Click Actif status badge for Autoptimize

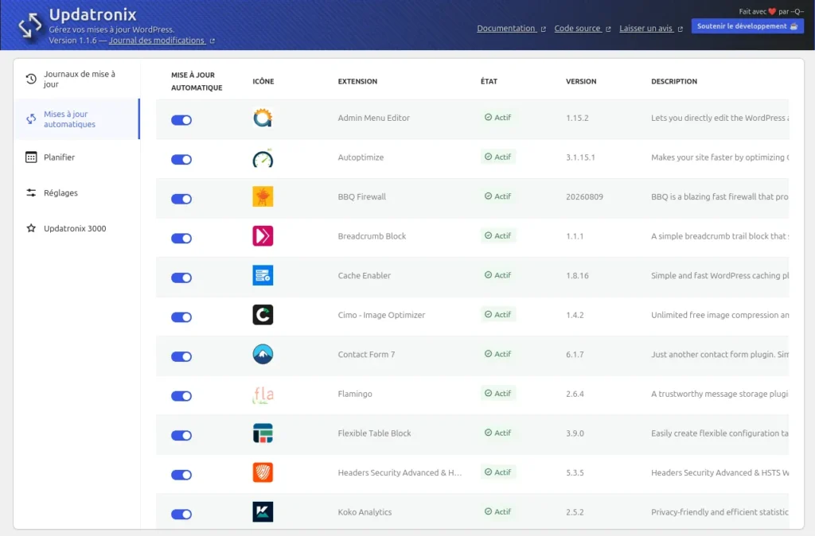pos(498,157)
